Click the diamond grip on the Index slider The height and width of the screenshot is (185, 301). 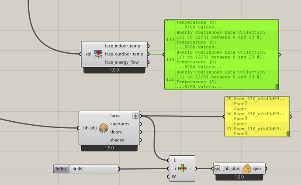75,169
